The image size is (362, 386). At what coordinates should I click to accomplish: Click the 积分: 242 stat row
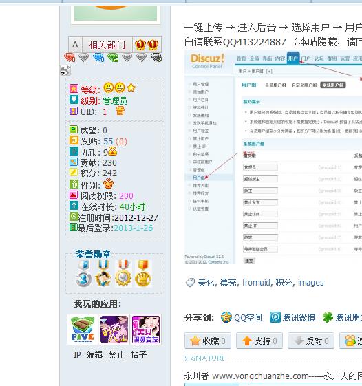[x=94, y=173]
